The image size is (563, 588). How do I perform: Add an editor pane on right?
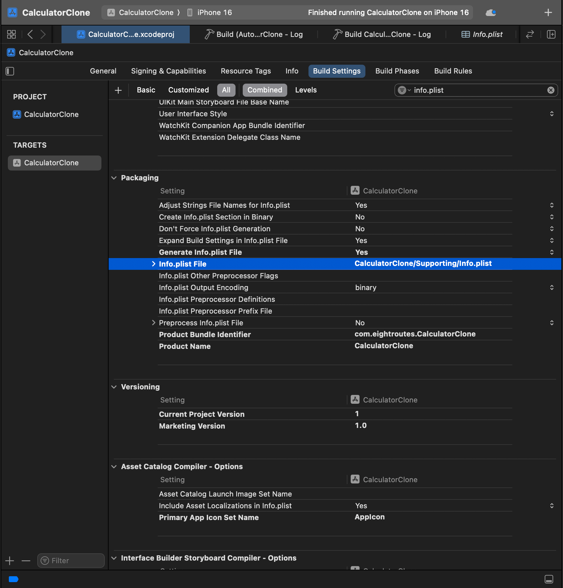click(x=551, y=34)
